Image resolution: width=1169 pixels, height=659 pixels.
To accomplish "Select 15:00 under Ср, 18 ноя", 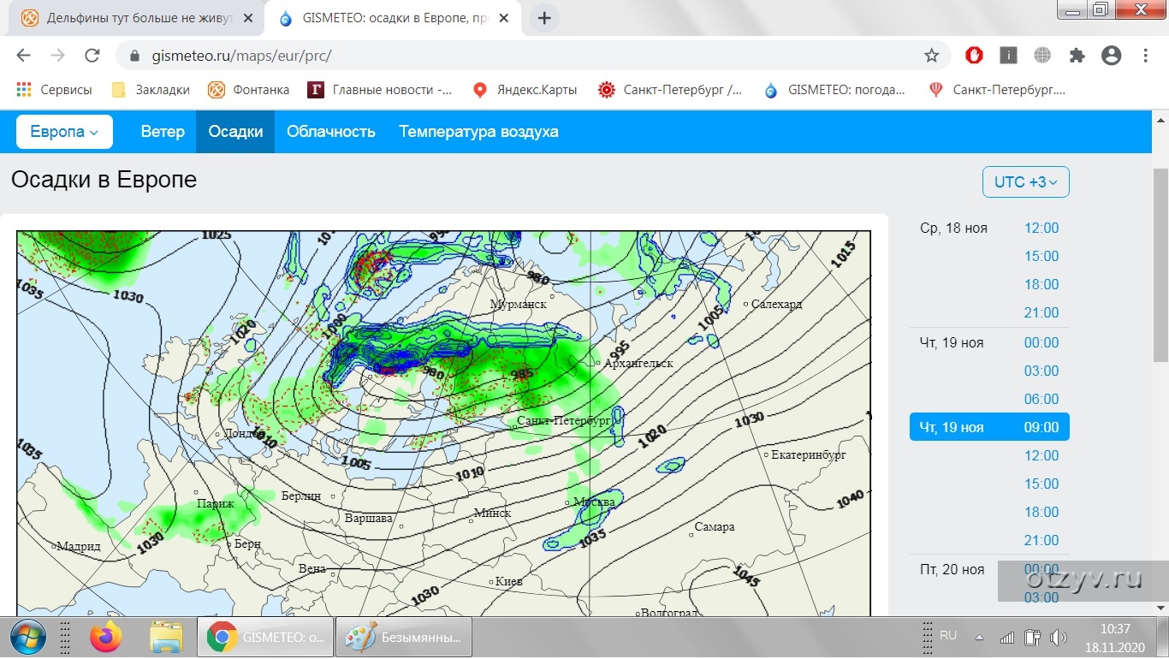I will [x=1041, y=257].
